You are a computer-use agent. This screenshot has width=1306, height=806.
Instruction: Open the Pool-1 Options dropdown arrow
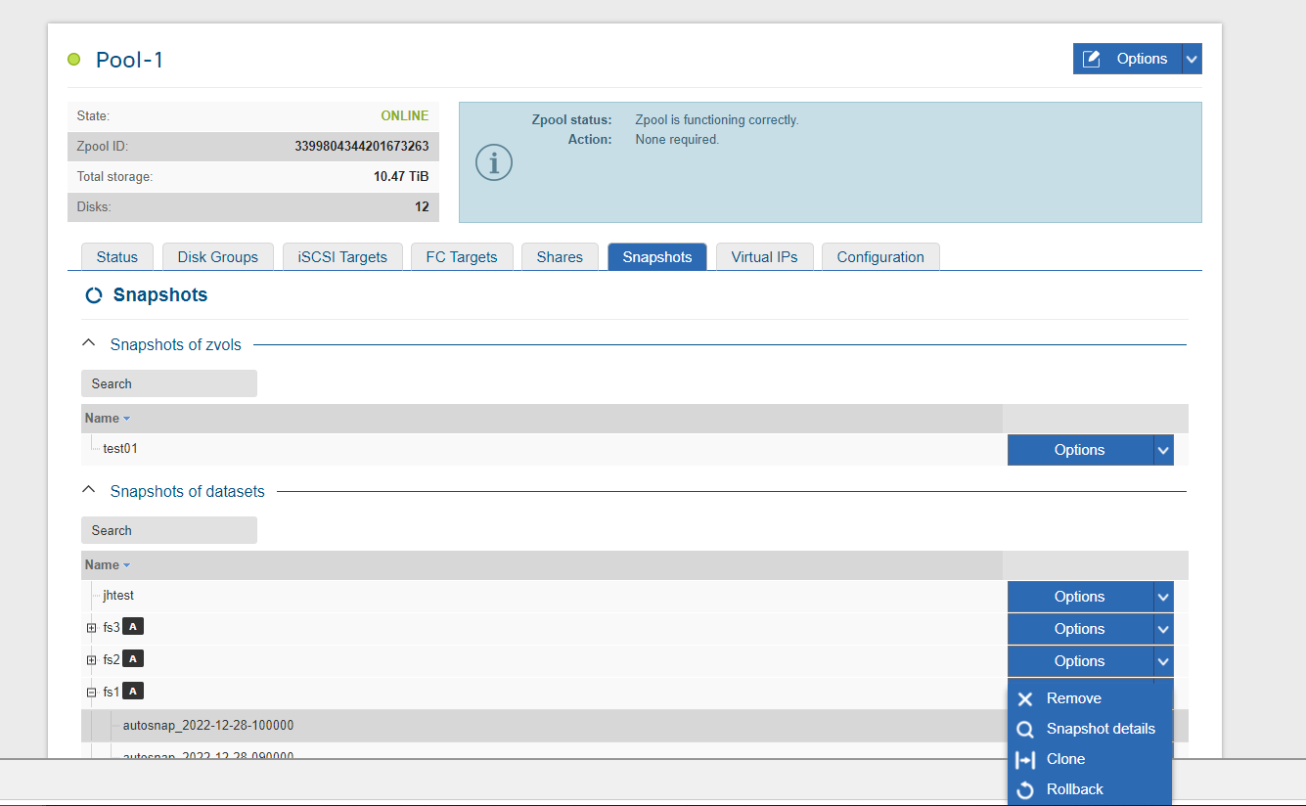[x=1192, y=59]
